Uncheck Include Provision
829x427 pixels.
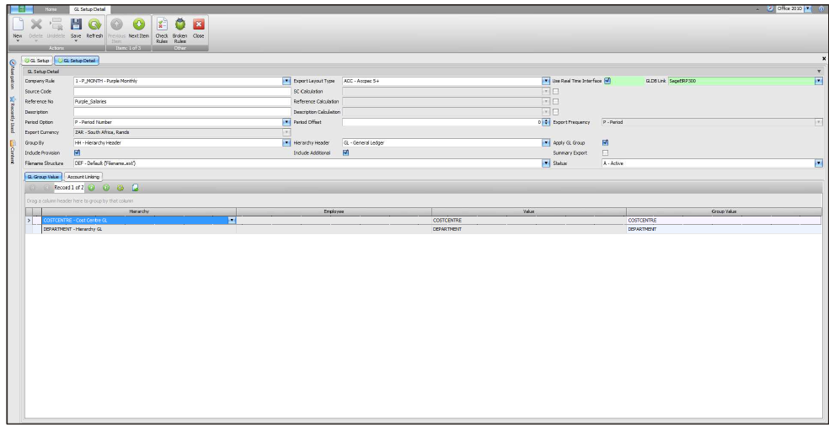(x=77, y=152)
